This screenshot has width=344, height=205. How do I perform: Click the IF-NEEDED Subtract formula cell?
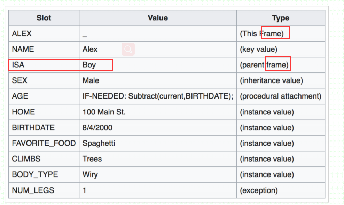(158, 96)
